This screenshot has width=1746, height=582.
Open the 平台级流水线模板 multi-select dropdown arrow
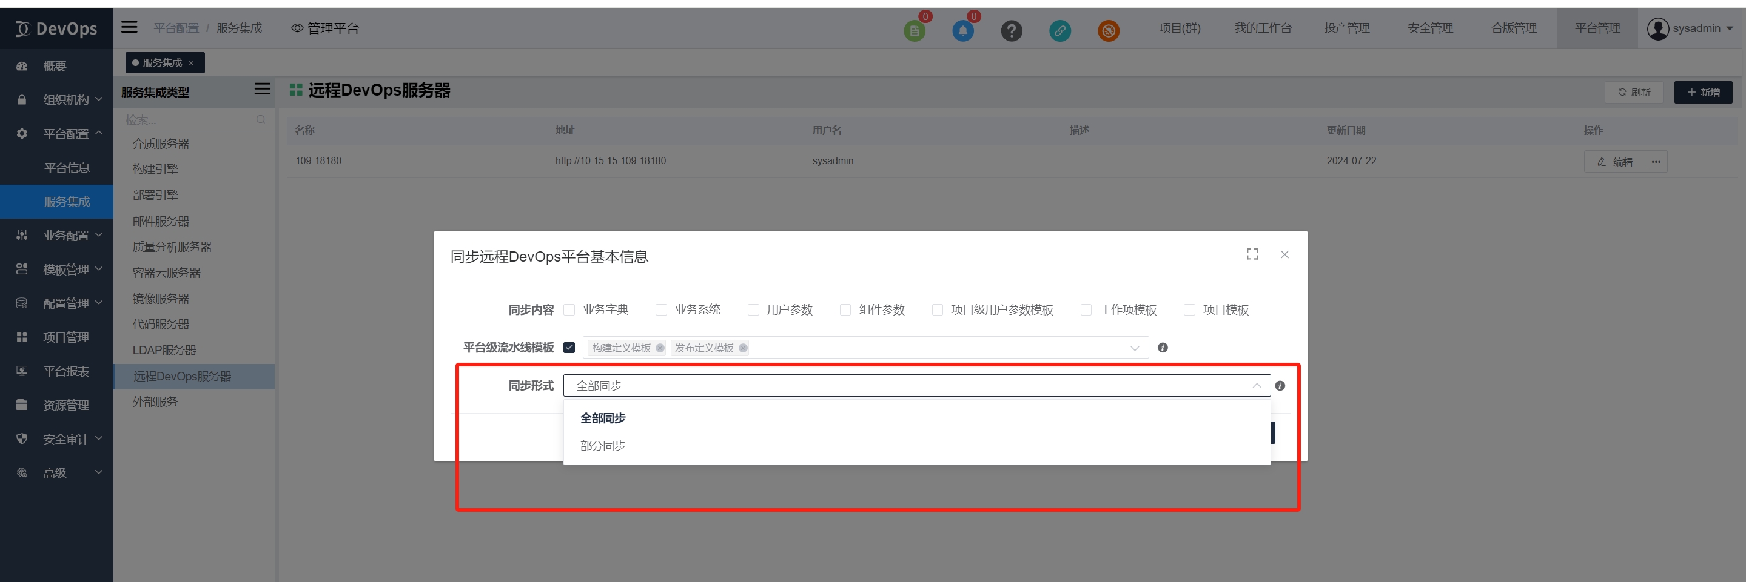[x=1135, y=348]
